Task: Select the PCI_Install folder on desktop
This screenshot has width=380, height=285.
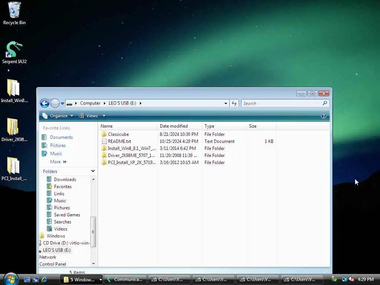Action: pos(14,169)
